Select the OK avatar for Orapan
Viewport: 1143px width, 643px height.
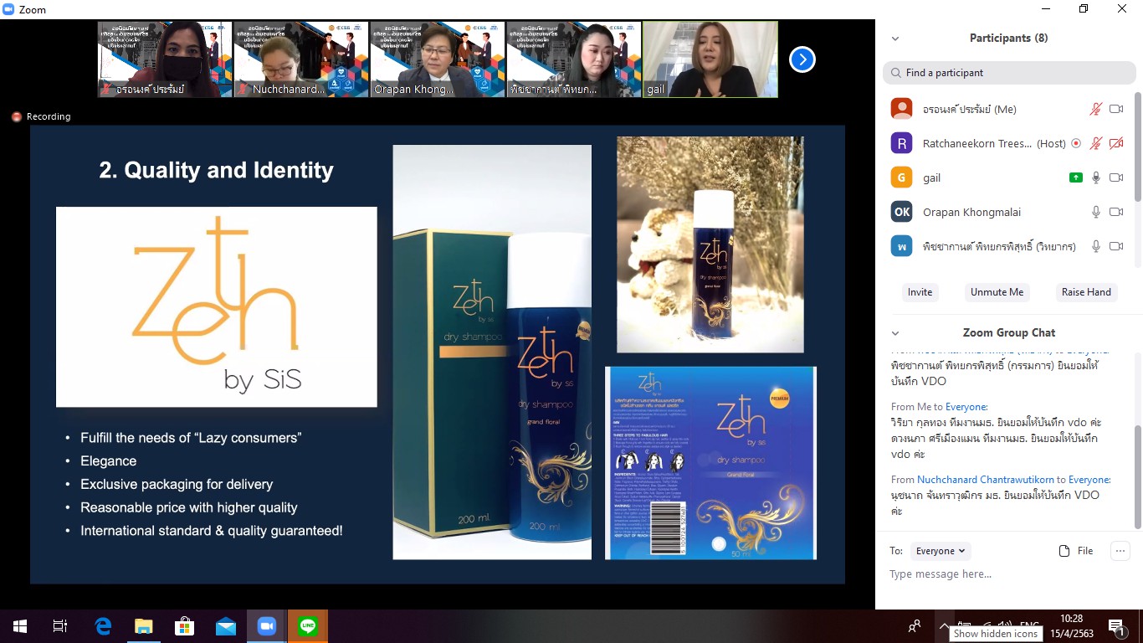pos(901,212)
